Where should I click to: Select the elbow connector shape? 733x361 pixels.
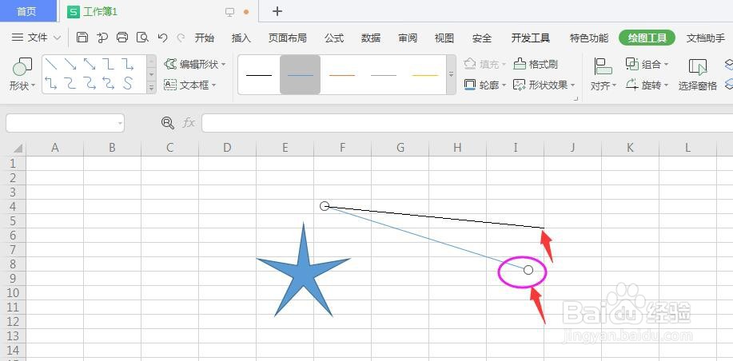tap(109, 64)
